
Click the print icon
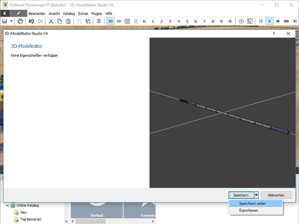click(20, 21)
